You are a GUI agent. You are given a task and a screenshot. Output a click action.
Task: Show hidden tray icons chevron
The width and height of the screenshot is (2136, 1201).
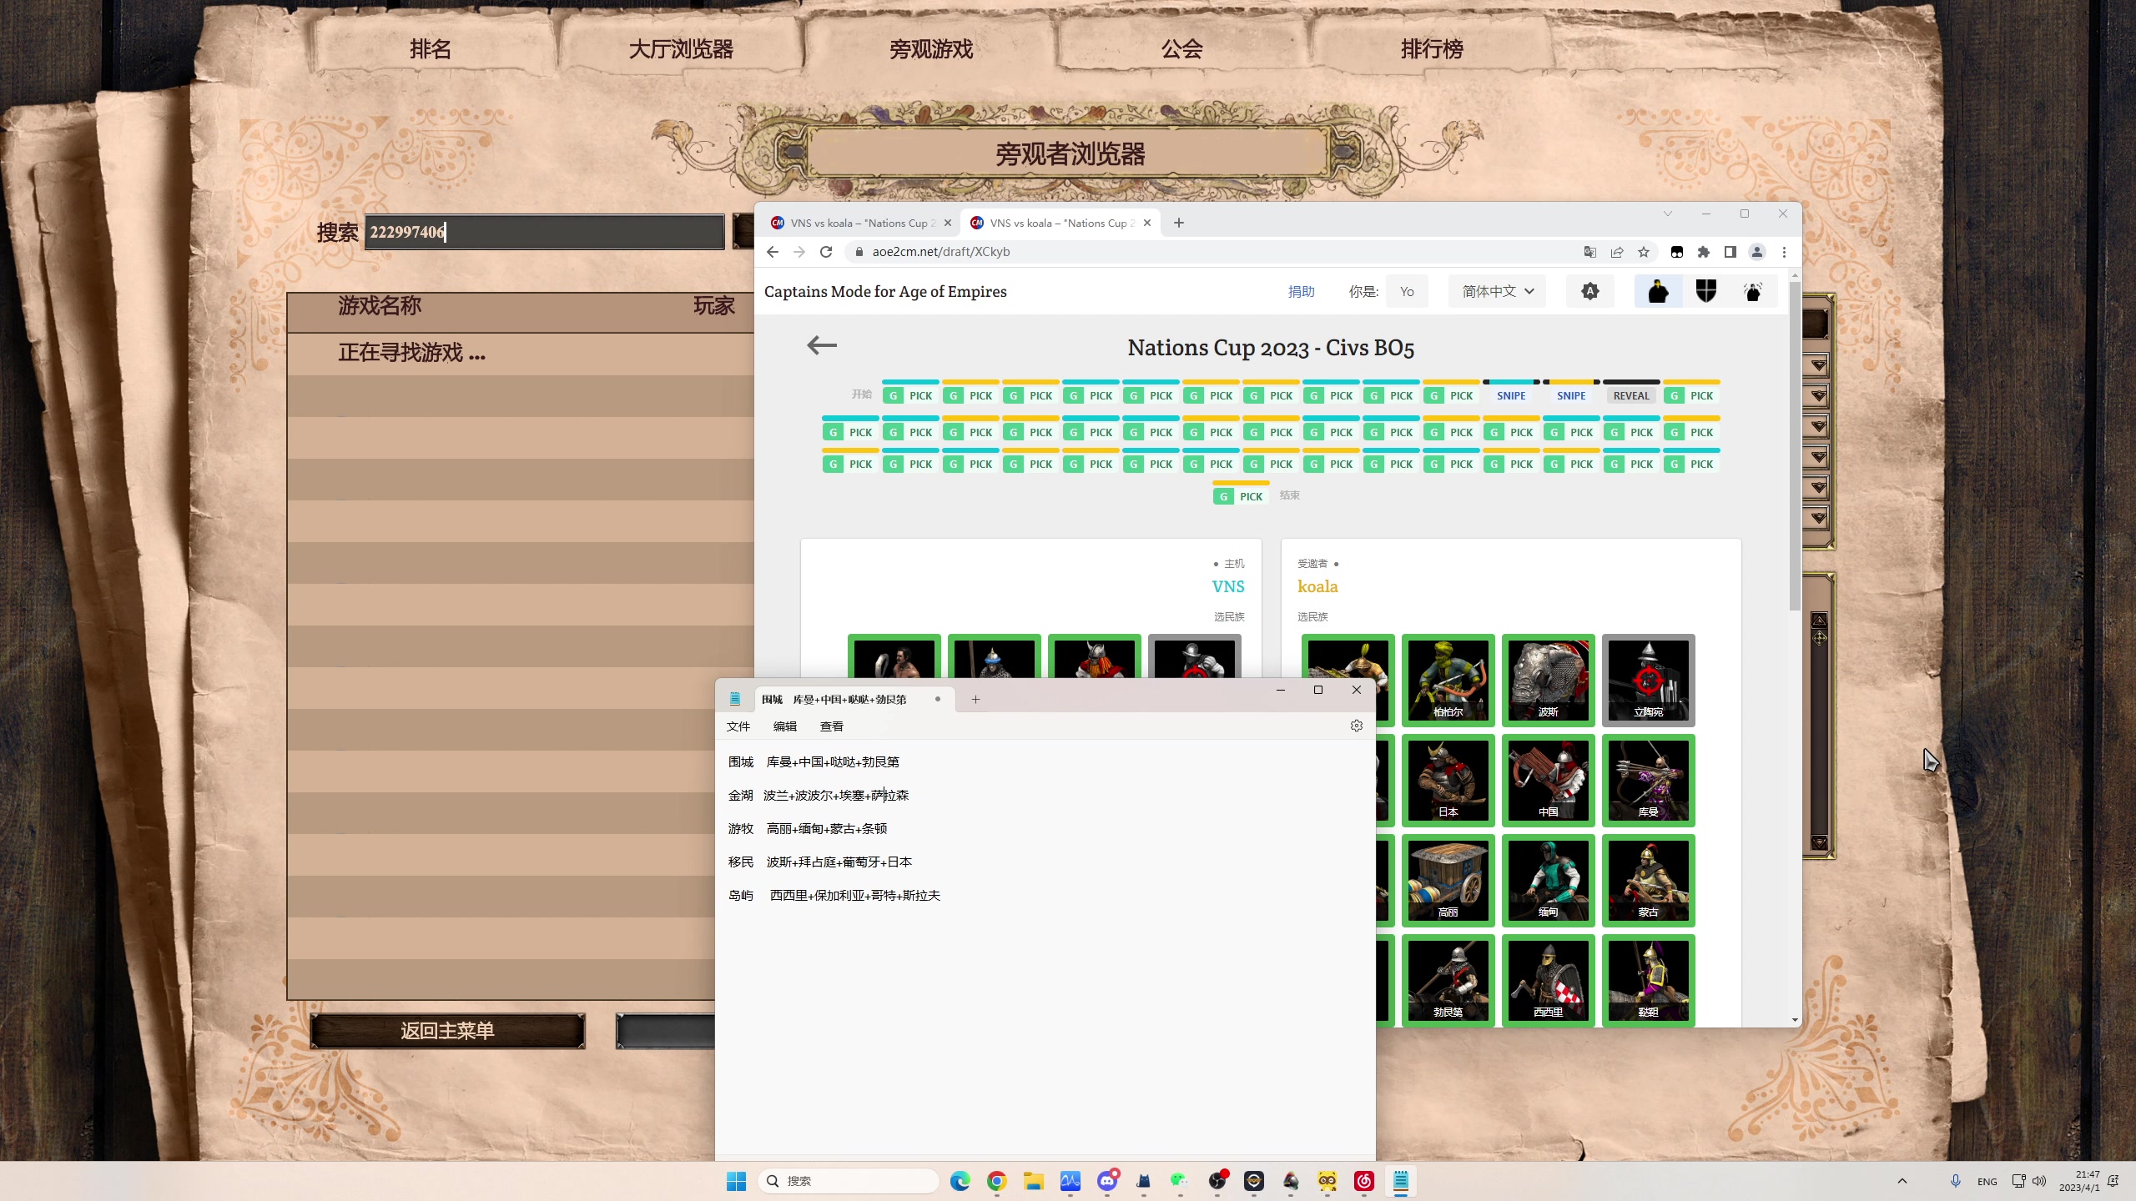click(x=1902, y=1181)
